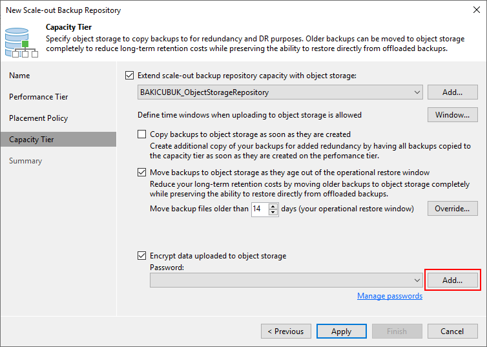This screenshot has width=487, height=347.
Task: Expand the BAKICUBUK_ObjectStorageRepository dropdown
Action: tap(280, 92)
